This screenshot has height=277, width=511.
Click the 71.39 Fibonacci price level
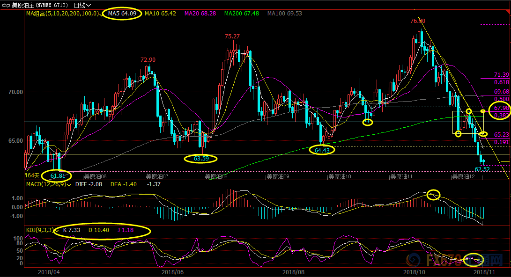click(502, 75)
